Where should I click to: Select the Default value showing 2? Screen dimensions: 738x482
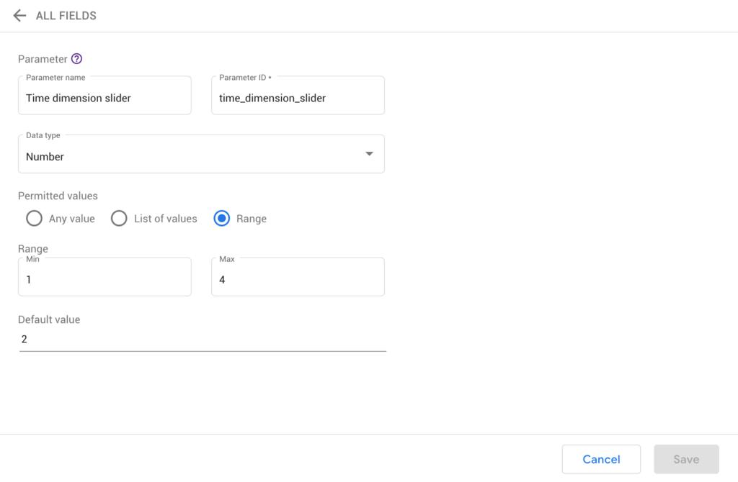tap(202, 338)
